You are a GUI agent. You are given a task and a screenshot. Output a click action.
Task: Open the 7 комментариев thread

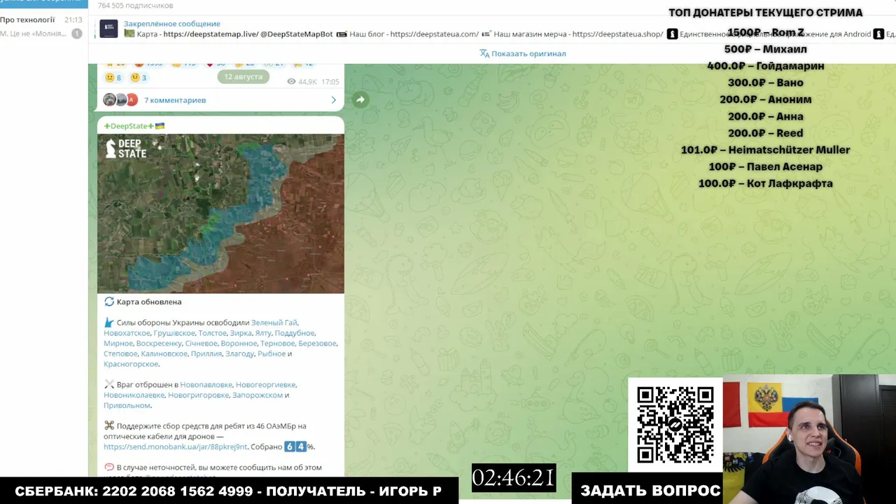point(175,100)
